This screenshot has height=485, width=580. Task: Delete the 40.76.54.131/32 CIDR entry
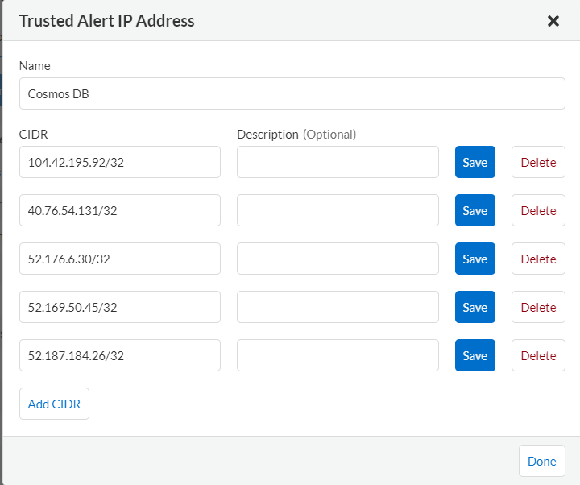click(538, 210)
